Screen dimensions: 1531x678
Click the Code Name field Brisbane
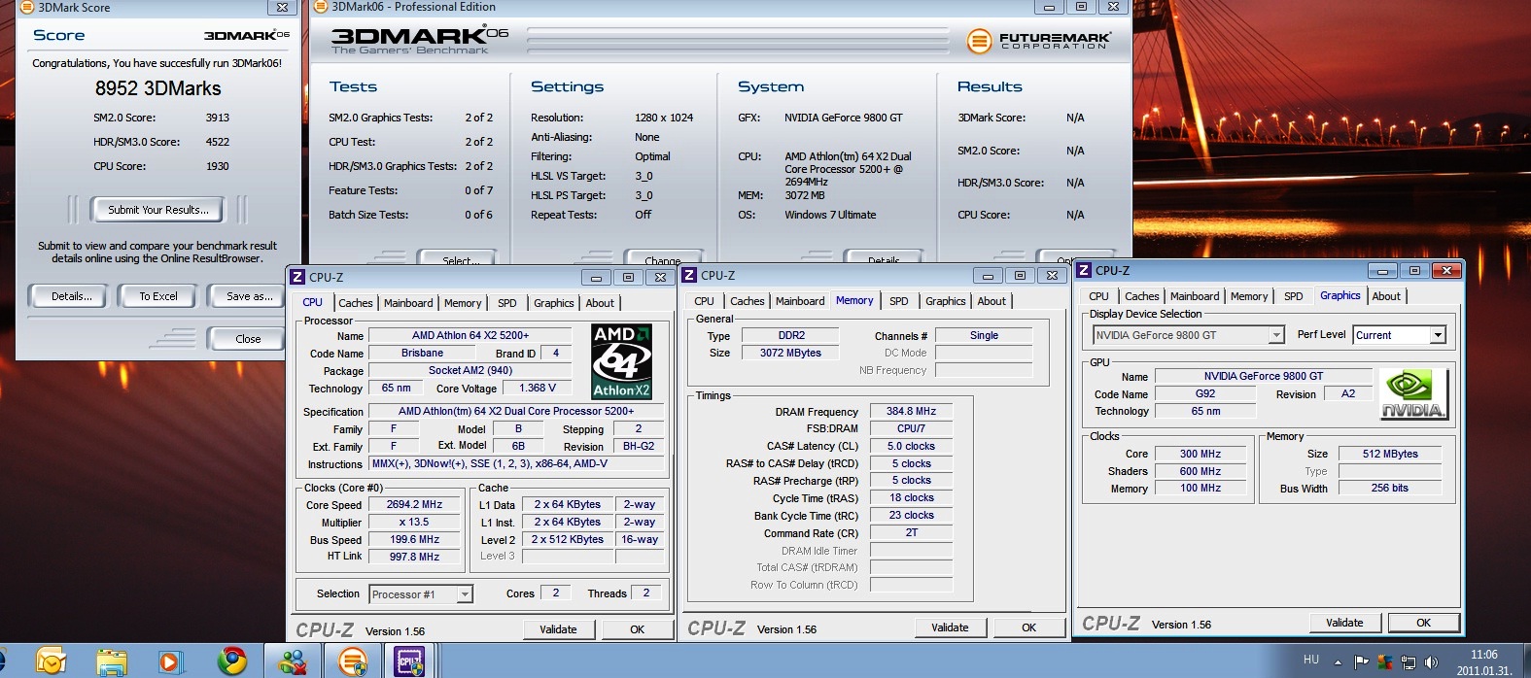tap(422, 353)
